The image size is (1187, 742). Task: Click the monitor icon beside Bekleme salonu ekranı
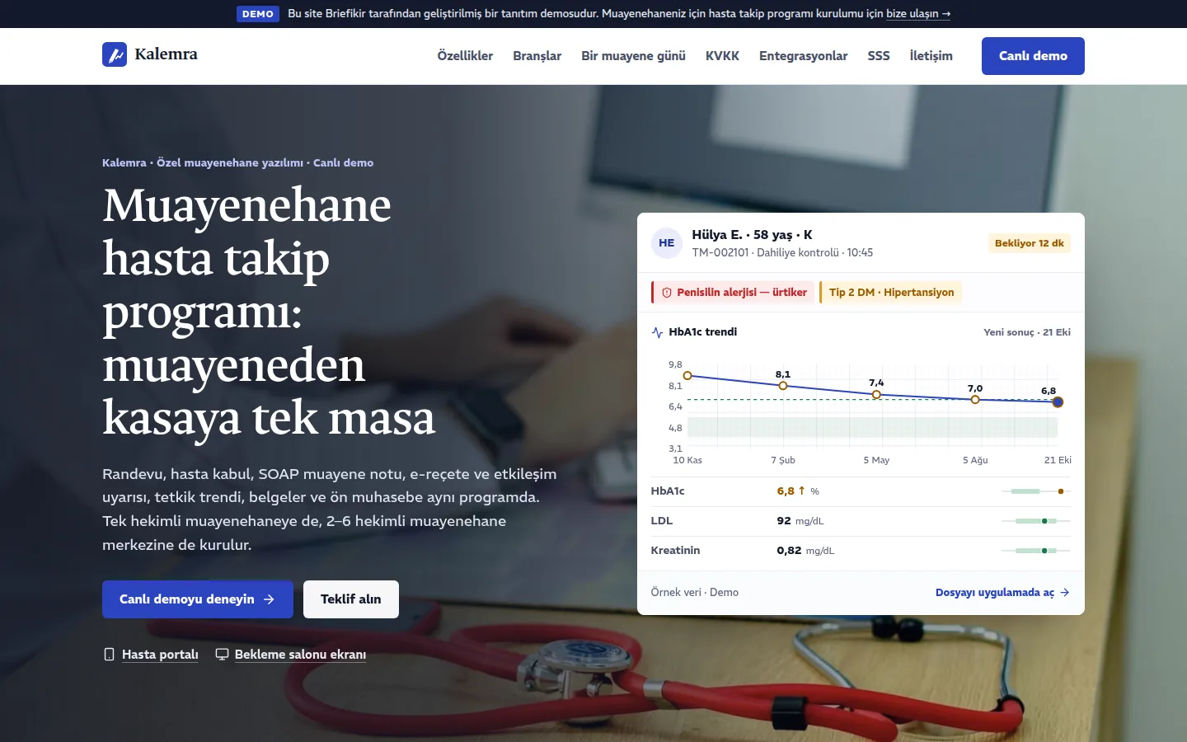click(222, 655)
